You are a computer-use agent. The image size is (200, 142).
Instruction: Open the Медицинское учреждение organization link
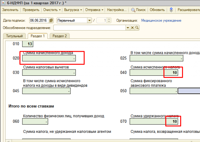(161, 21)
